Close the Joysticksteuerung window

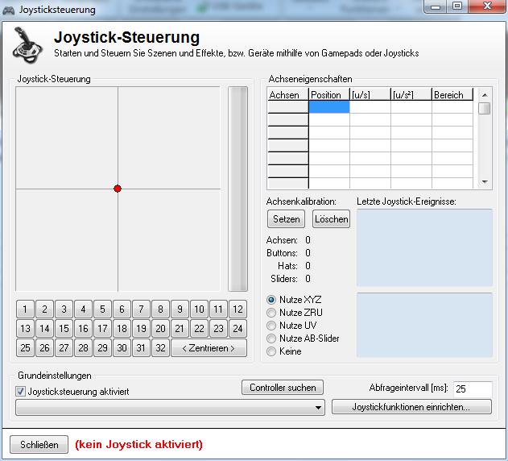(487, 6)
